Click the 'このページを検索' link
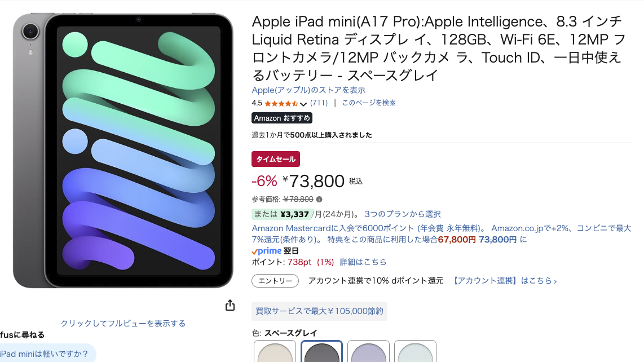Screen dimensions: 644x362 [x=369, y=103]
